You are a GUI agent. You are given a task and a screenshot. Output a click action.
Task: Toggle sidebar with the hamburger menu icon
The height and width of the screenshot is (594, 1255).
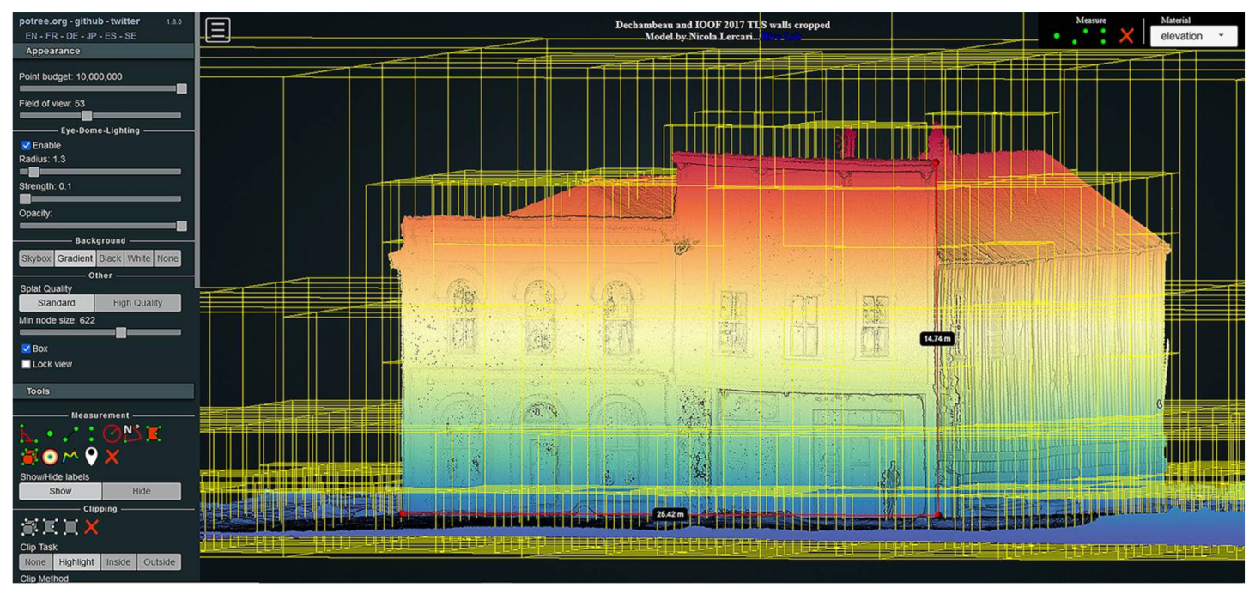click(x=217, y=30)
